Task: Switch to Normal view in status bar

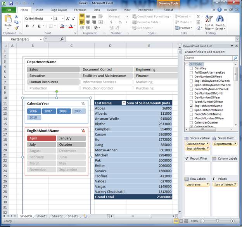Action: tap(176, 221)
